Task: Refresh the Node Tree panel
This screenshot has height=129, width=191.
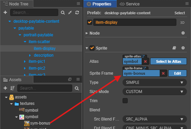Action: 77,12
